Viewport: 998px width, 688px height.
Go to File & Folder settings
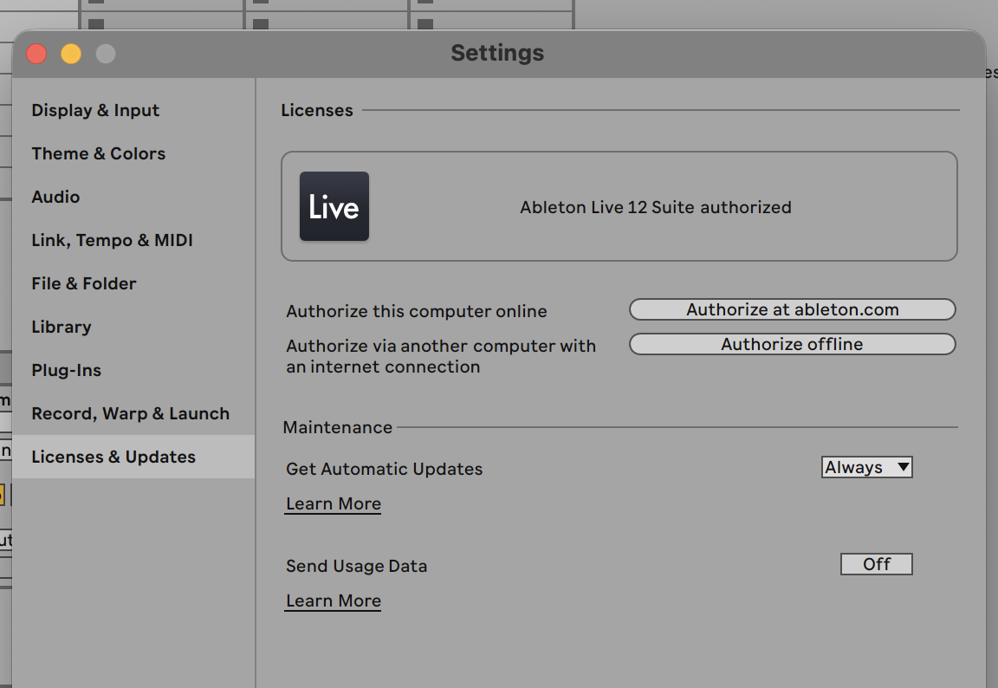coord(83,283)
